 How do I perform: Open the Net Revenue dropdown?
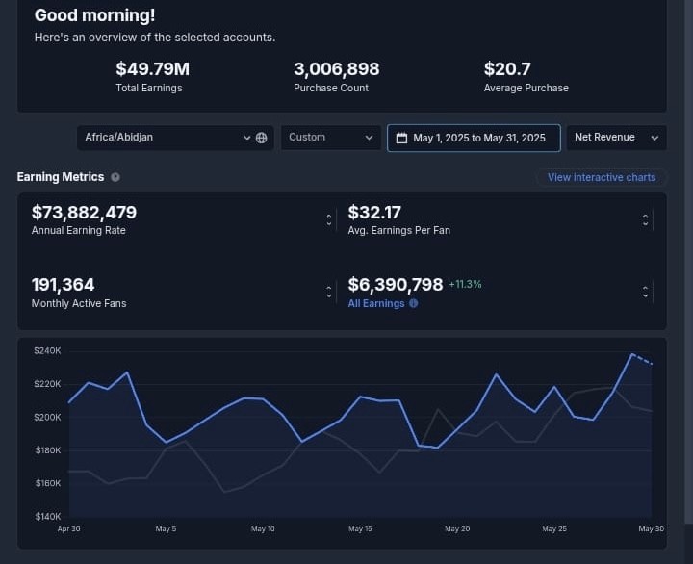[615, 138]
